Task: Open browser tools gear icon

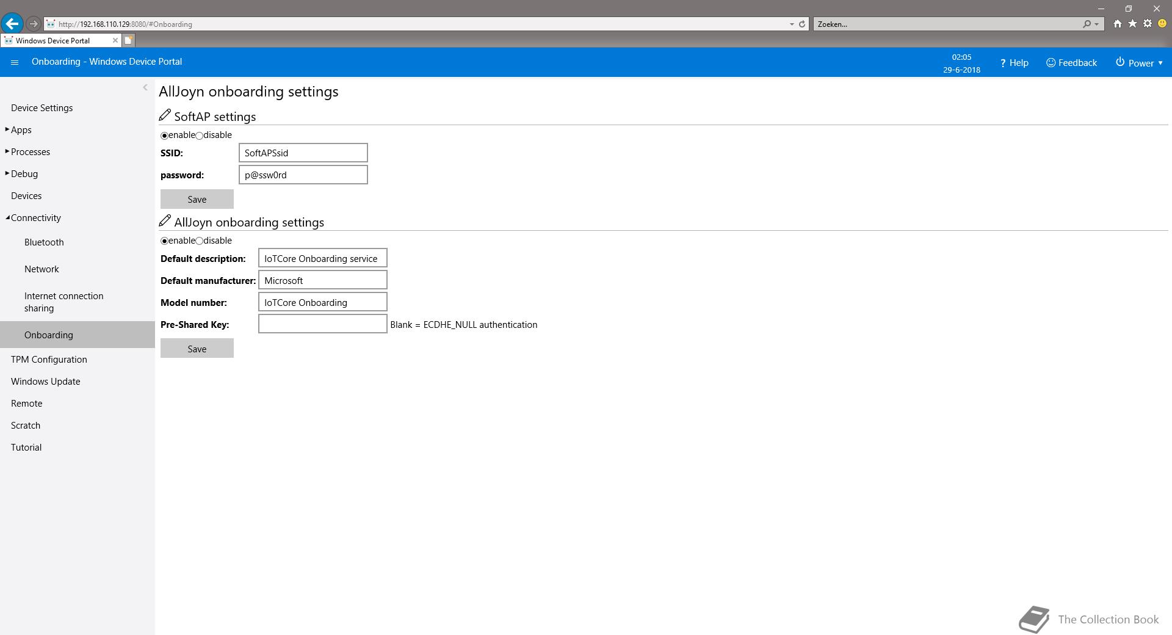Action: (1148, 24)
